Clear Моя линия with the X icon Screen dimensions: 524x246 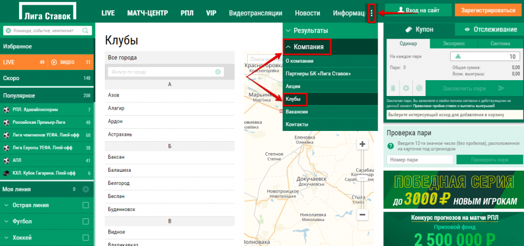pyautogui.click(x=85, y=189)
